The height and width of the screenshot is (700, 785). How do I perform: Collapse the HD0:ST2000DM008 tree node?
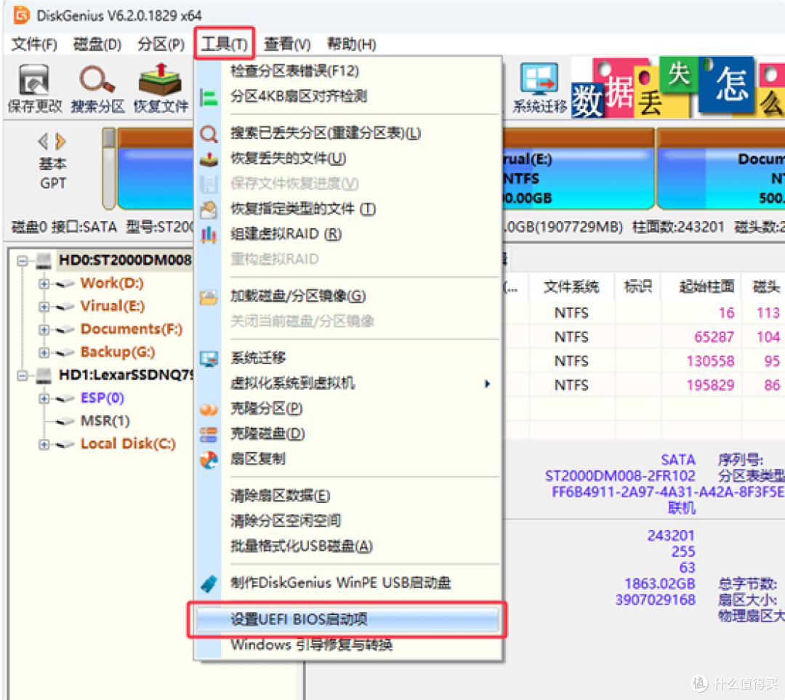(22, 261)
